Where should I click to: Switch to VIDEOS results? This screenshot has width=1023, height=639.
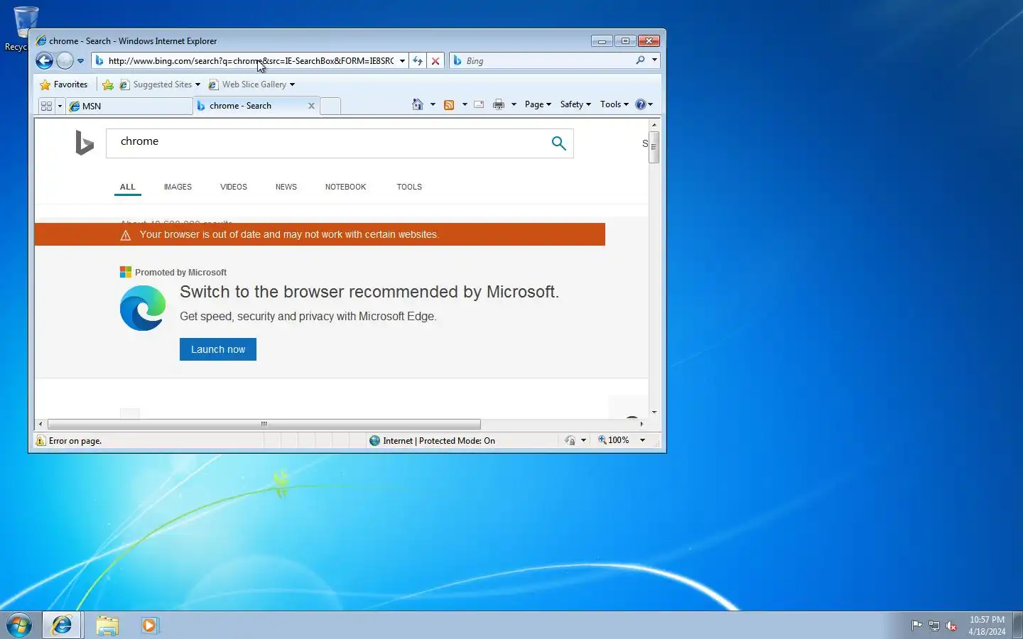tap(234, 187)
